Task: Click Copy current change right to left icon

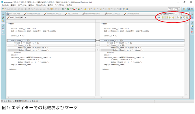Action: click(x=173, y=18)
